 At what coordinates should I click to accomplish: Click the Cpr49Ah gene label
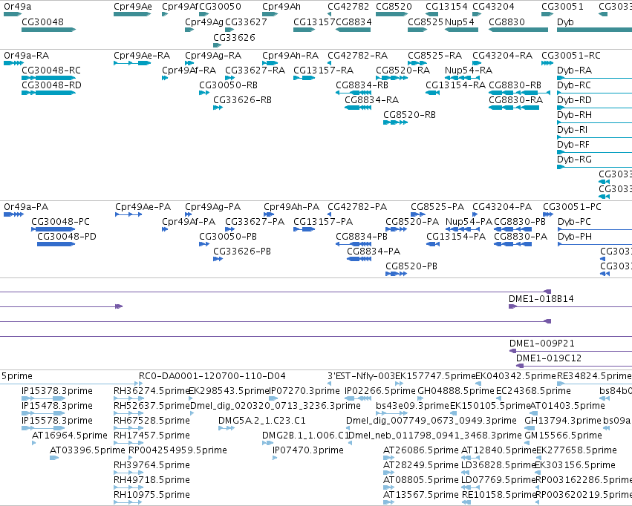click(x=281, y=7)
